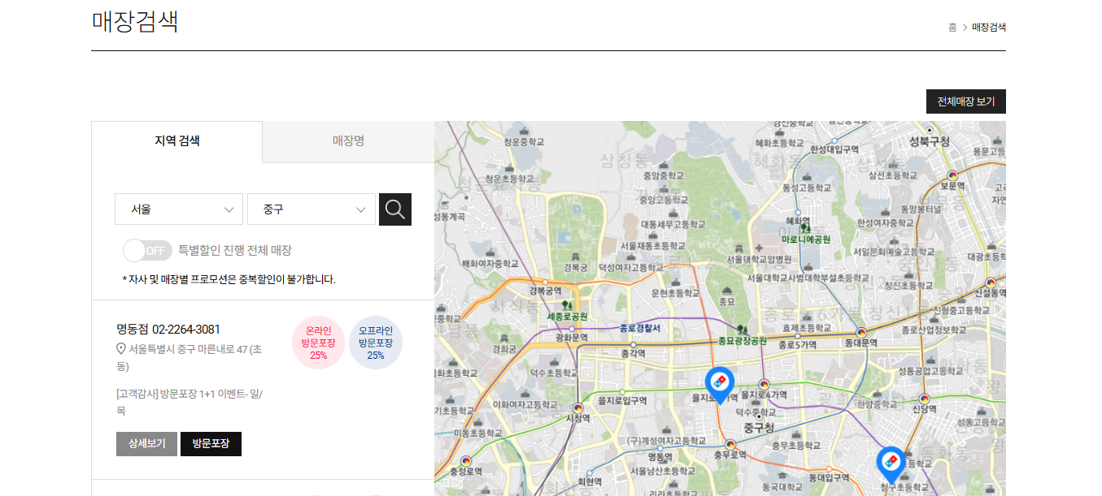1102x496 pixels.
Task: Click the 한양중학교 label on map
Action: (876, 403)
